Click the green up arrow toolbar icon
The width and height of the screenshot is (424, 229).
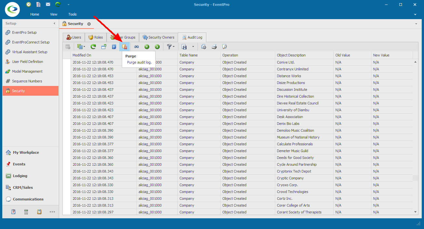click(x=147, y=47)
